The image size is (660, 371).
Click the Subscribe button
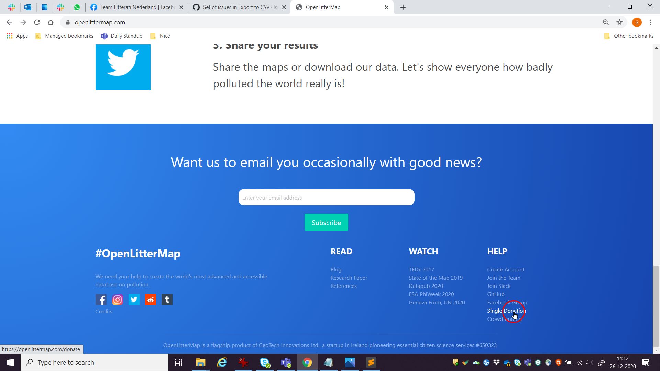(326, 222)
